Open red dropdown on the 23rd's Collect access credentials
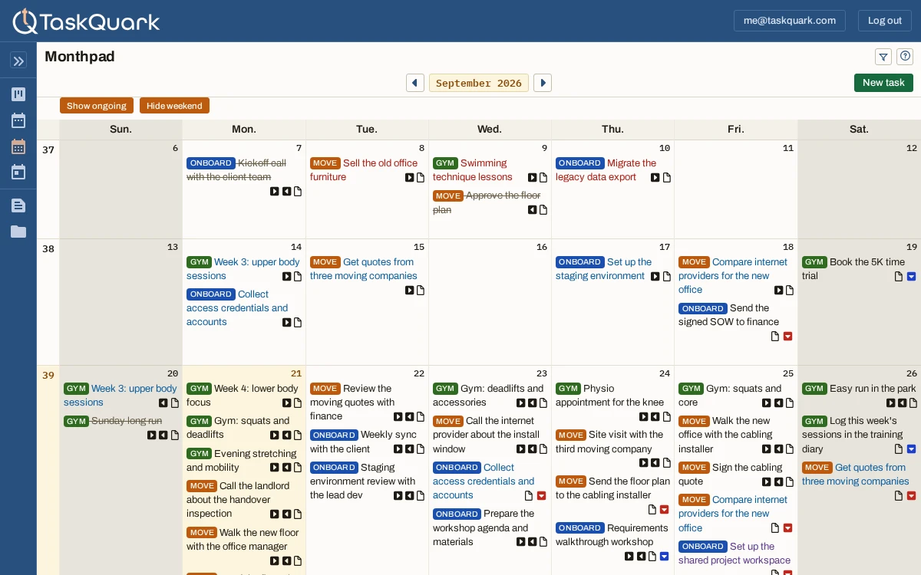The image size is (921, 575). point(542,496)
